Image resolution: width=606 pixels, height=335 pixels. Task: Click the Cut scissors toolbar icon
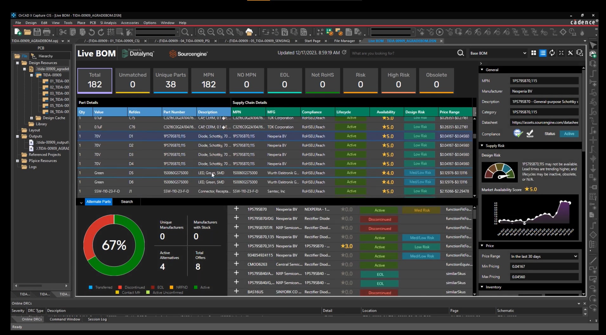click(63, 32)
